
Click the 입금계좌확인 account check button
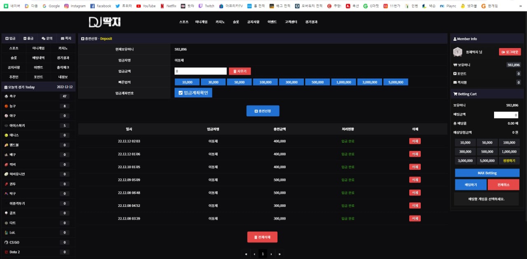tap(194, 93)
